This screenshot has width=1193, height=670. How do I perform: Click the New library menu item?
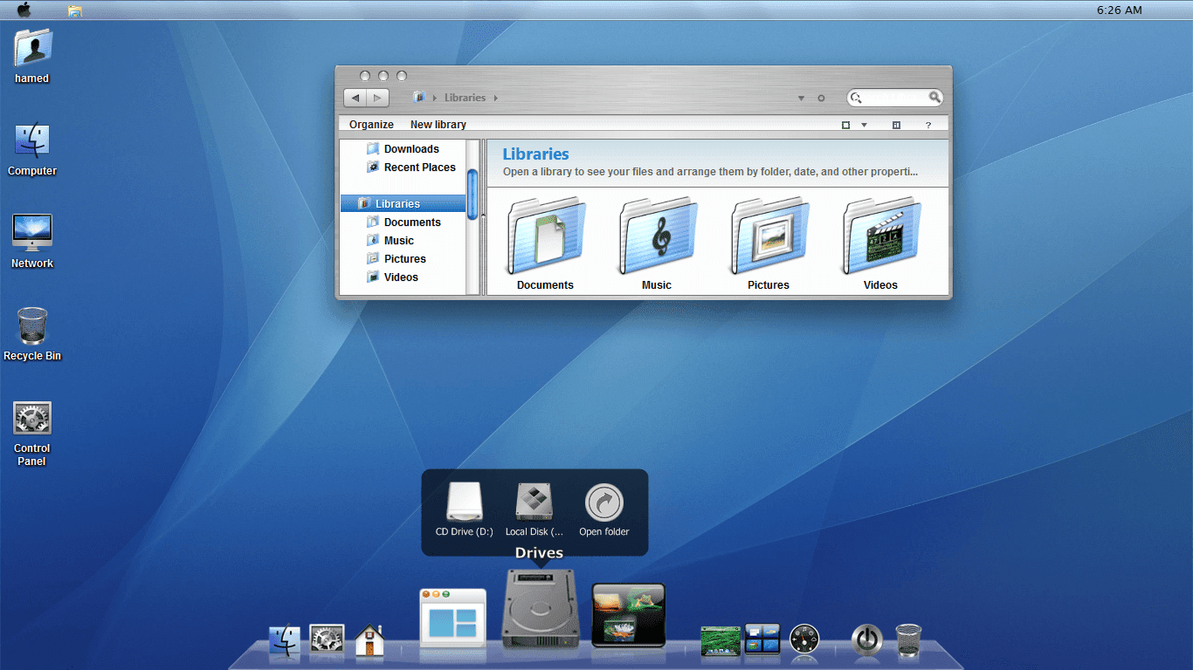pyautogui.click(x=438, y=125)
